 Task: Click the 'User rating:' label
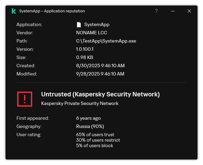coord(29,135)
